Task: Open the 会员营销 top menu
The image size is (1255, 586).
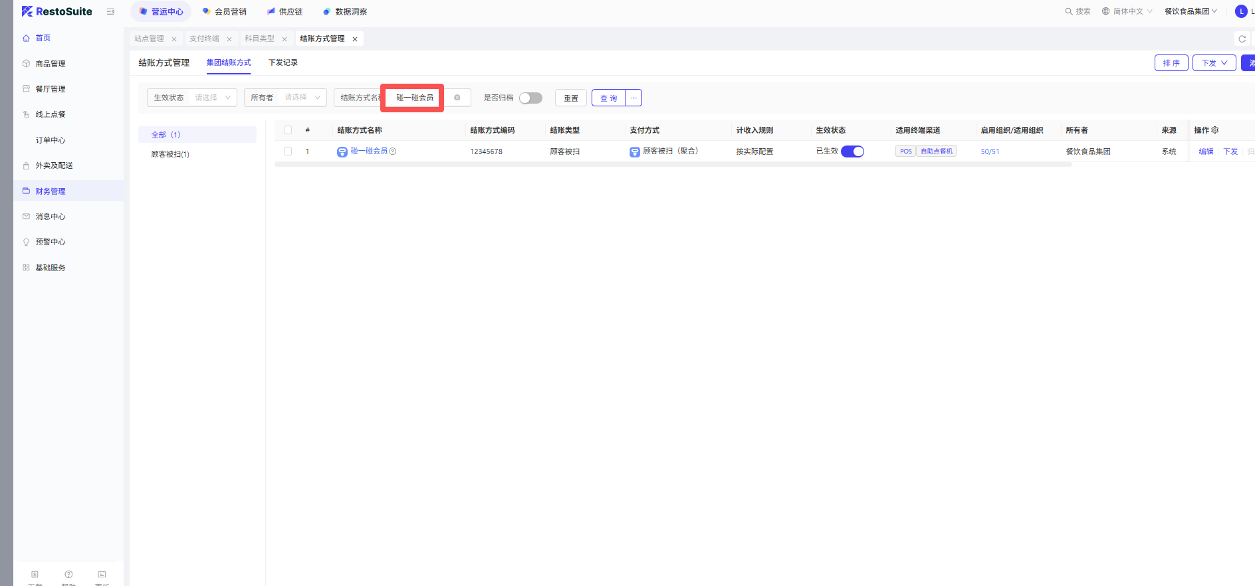Action: tap(224, 11)
